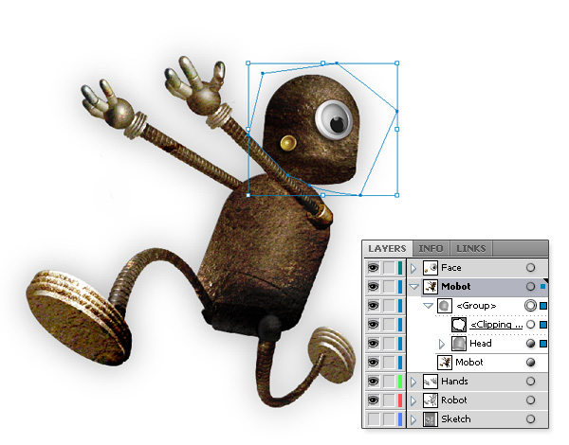Select the Face layer name
The width and height of the screenshot is (569, 445).
pyautogui.click(x=451, y=268)
